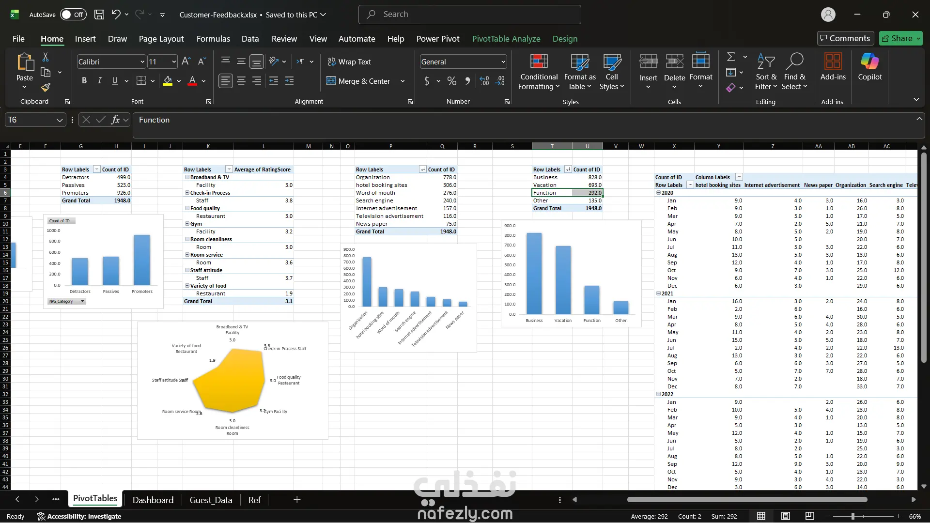Open the Comments pane button
930x523 pixels.
pos(845,38)
